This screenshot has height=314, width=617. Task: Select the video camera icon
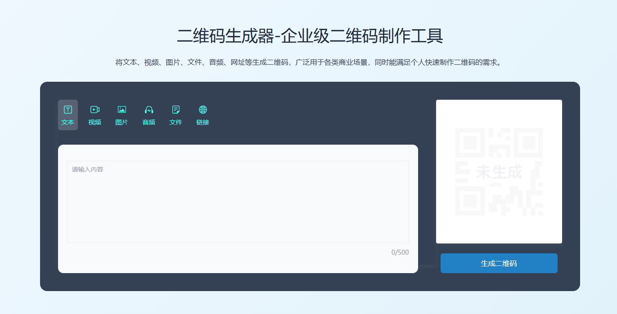pyautogui.click(x=95, y=110)
